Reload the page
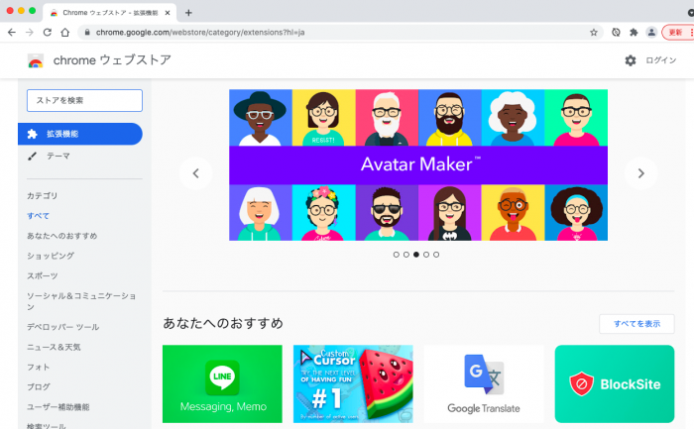The image size is (694, 429). coord(47,32)
